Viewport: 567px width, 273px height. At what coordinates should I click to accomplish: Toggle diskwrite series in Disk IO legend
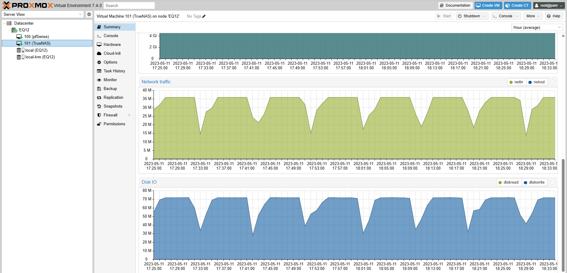(x=534, y=182)
